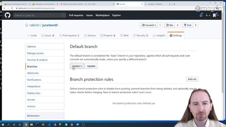Open the plus create-new menu
The height and width of the screenshot is (127, 226).
(x=208, y=15)
